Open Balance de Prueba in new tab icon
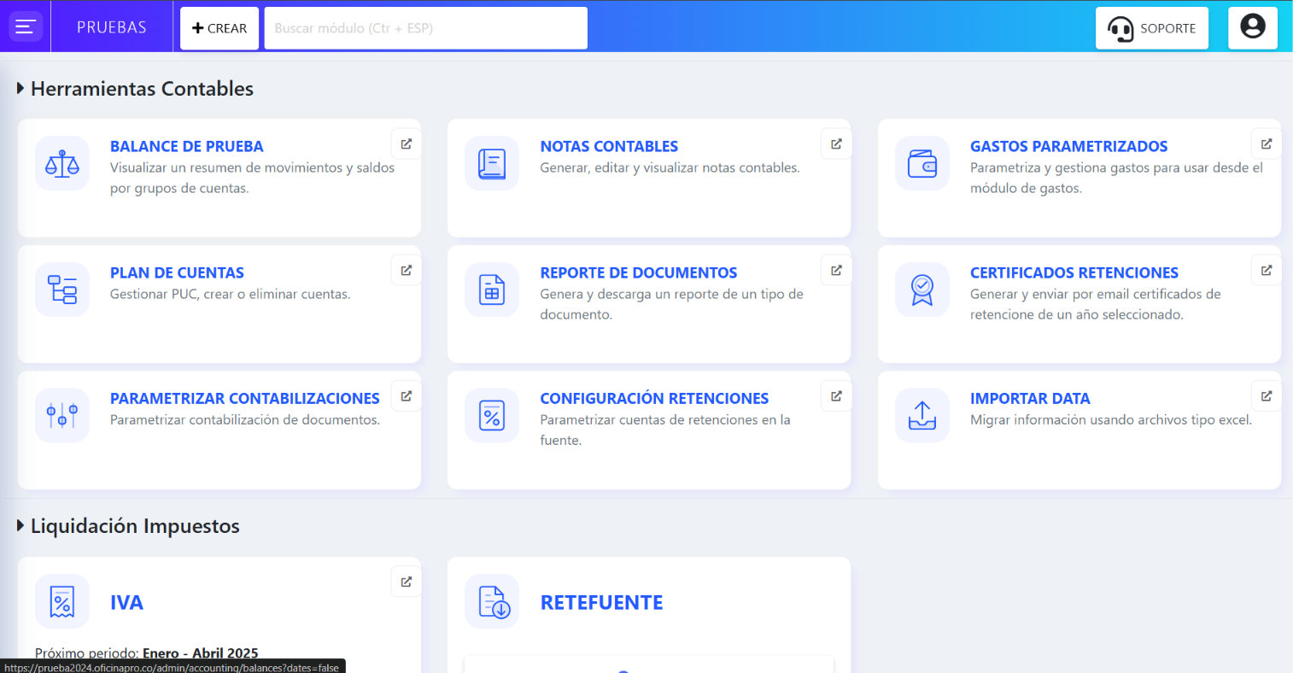 tap(407, 143)
